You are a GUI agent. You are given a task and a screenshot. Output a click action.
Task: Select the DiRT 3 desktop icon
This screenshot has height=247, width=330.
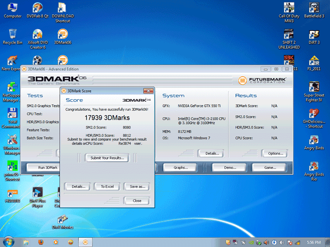(314, 37)
